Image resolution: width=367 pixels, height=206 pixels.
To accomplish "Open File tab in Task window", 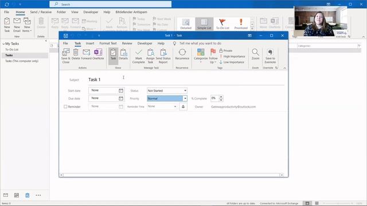I will coord(65,43).
